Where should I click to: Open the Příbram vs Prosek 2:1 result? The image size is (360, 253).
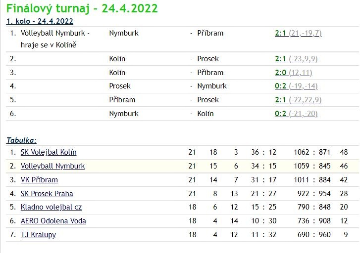click(x=280, y=100)
